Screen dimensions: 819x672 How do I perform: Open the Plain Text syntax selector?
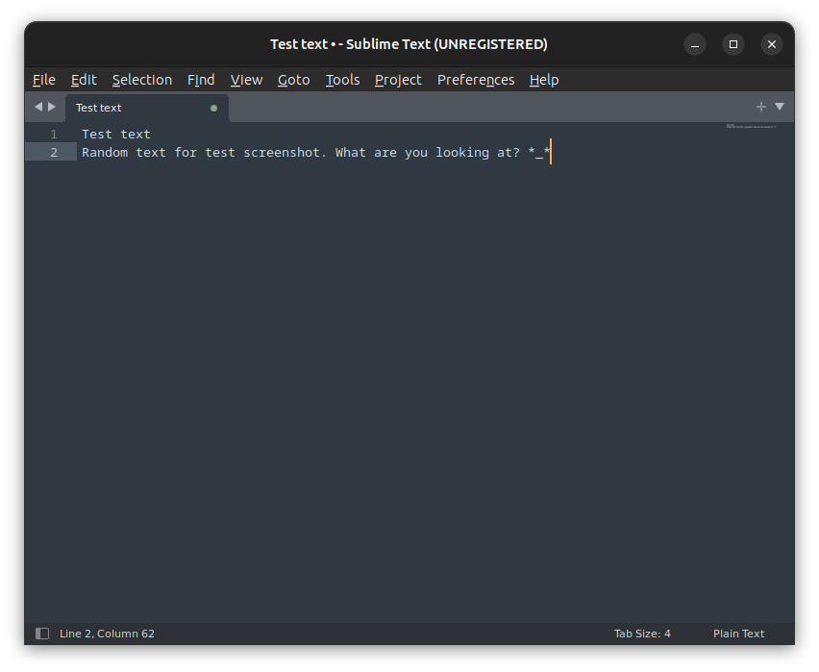click(738, 633)
